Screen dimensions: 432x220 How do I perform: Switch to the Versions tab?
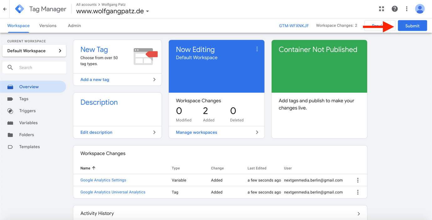tap(48, 26)
